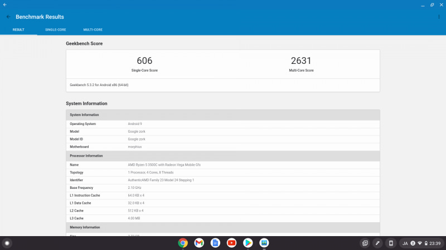446x250 pixels.
Task: Open Geekbench app icon on the shelf
Action: coord(264,243)
